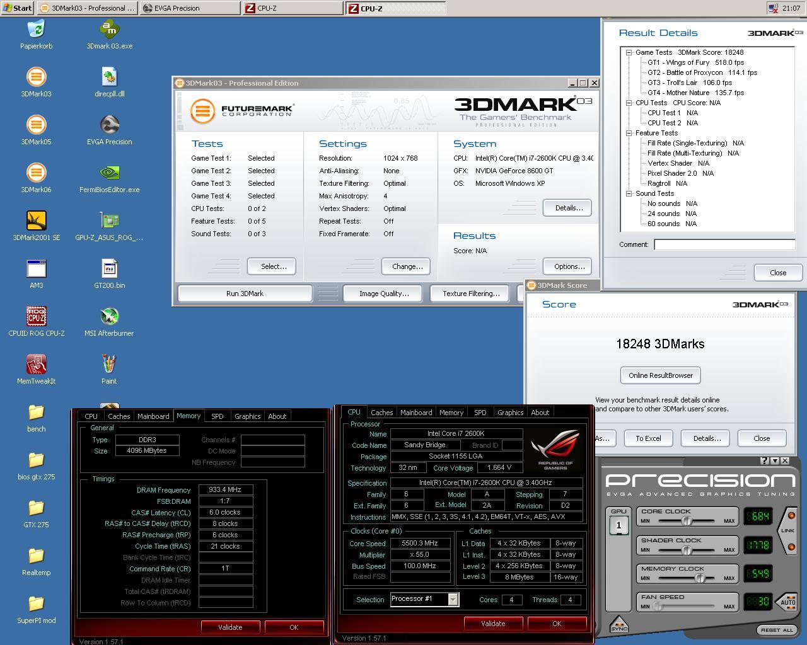Switch to SPD tab in memory CPU-Z window
This screenshot has width=807, height=645.
pos(217,416)
